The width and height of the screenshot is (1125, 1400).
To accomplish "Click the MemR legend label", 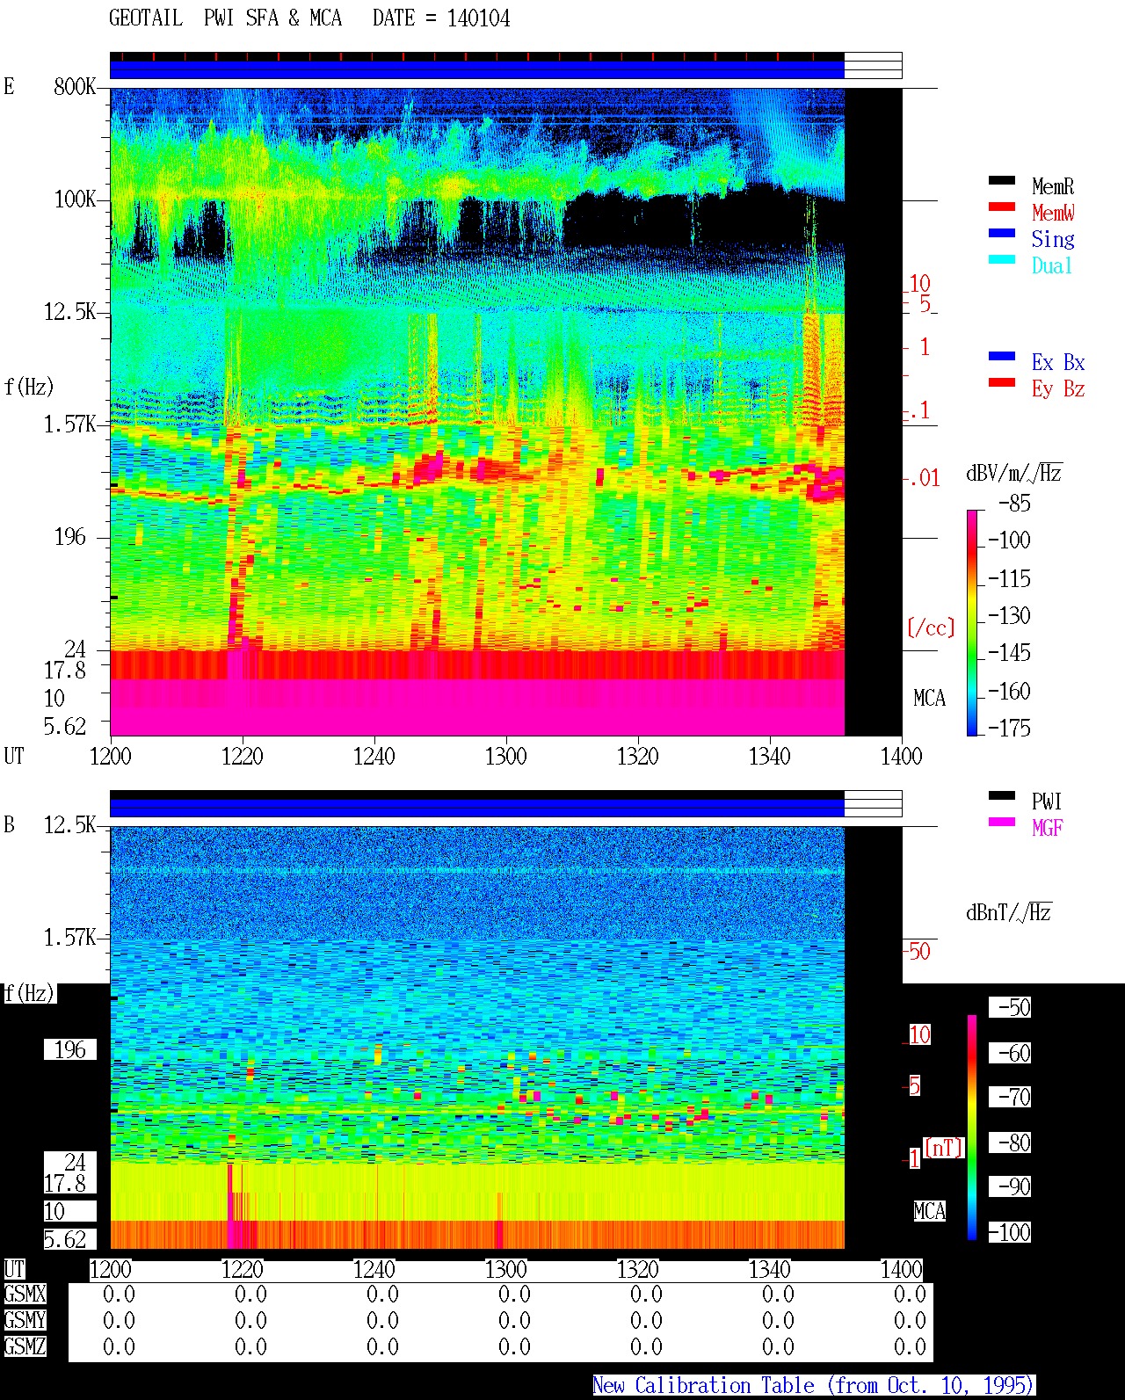I will pos(1053,186).
